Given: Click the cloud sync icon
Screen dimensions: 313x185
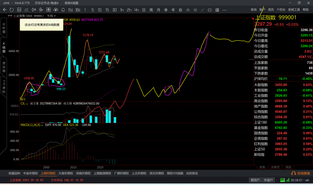Looking at the screenshot, I should tap(56, 10).
